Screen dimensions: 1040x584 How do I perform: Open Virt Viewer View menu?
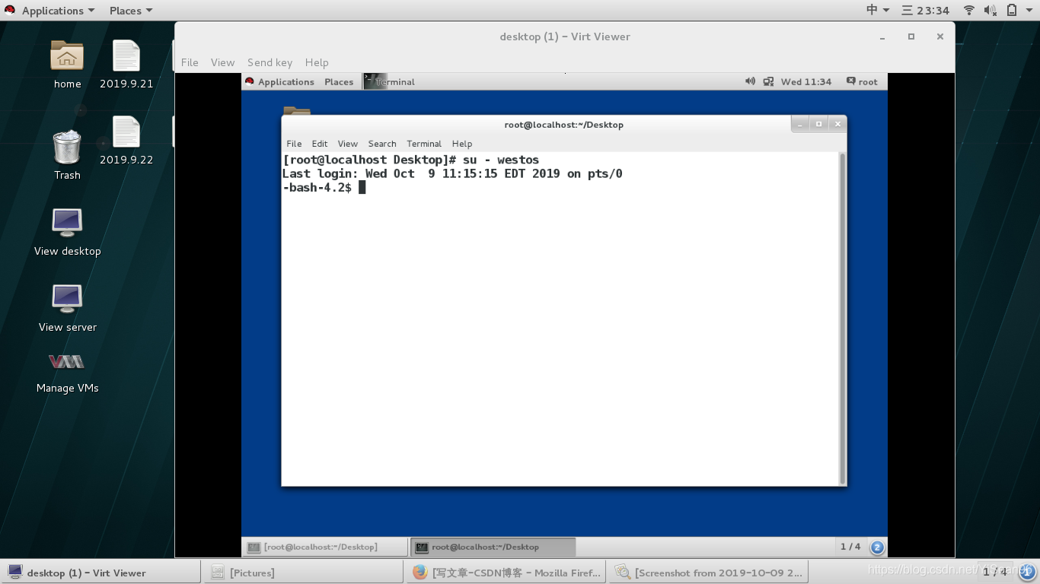click(x=222, y=62)
